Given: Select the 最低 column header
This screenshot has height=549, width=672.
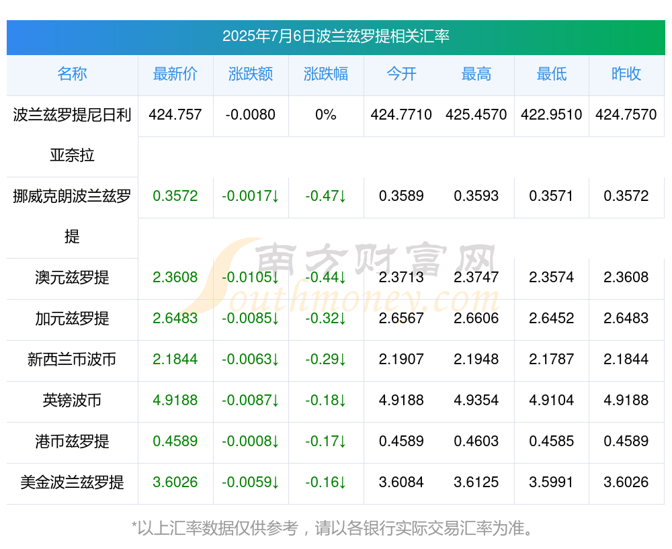Looking at the screenshot, I should click(x=552, y=74).
